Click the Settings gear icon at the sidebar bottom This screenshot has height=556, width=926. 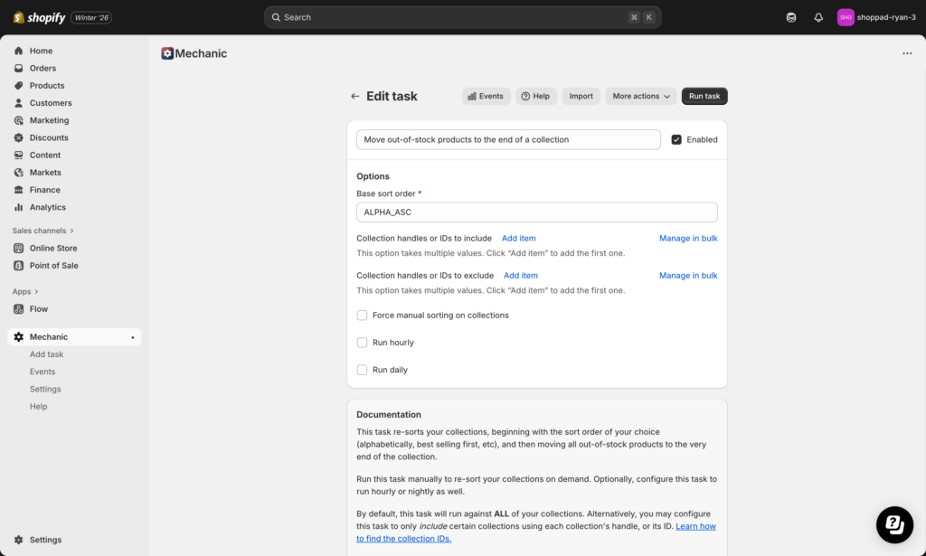click(18, 540)
